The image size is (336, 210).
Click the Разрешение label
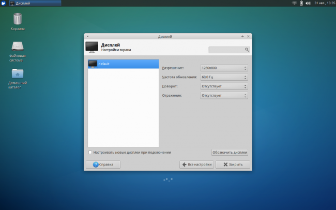click(173, 68)
